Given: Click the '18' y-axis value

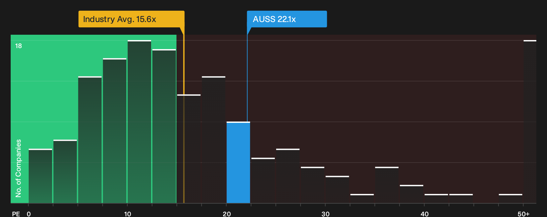Looking at the screenshot, I should tap(18, 46).
